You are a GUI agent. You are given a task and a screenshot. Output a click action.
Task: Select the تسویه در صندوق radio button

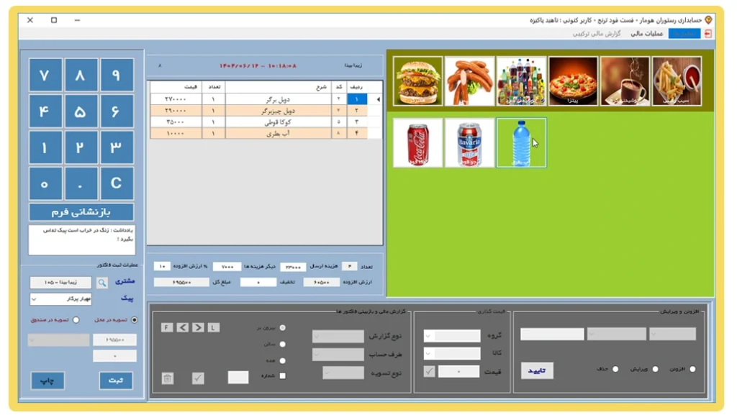click(x=76, y=320)
